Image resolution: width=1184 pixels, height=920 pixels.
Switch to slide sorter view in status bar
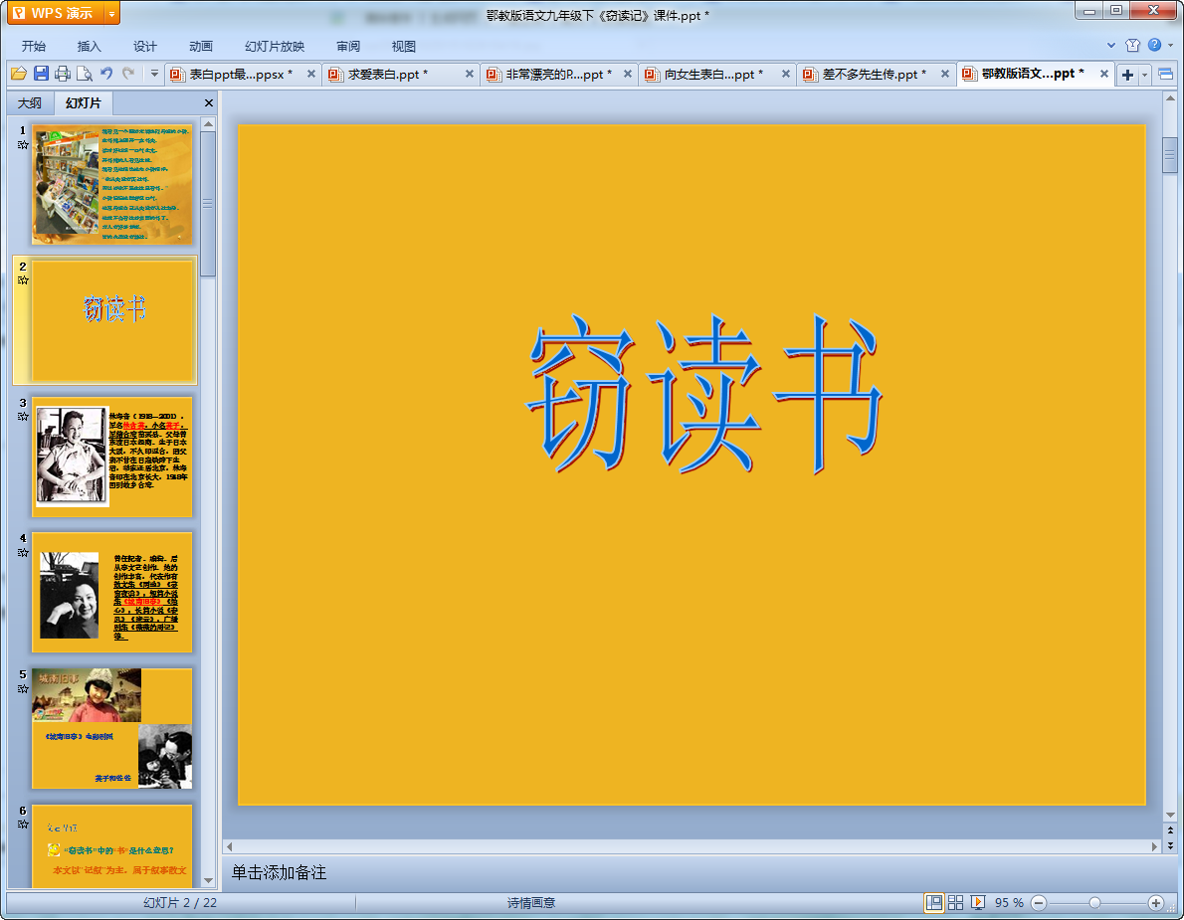[956, 903]
